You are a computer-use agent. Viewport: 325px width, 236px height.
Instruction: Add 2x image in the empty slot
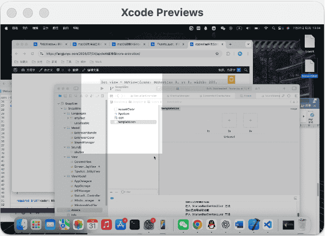tap(229, 120)
